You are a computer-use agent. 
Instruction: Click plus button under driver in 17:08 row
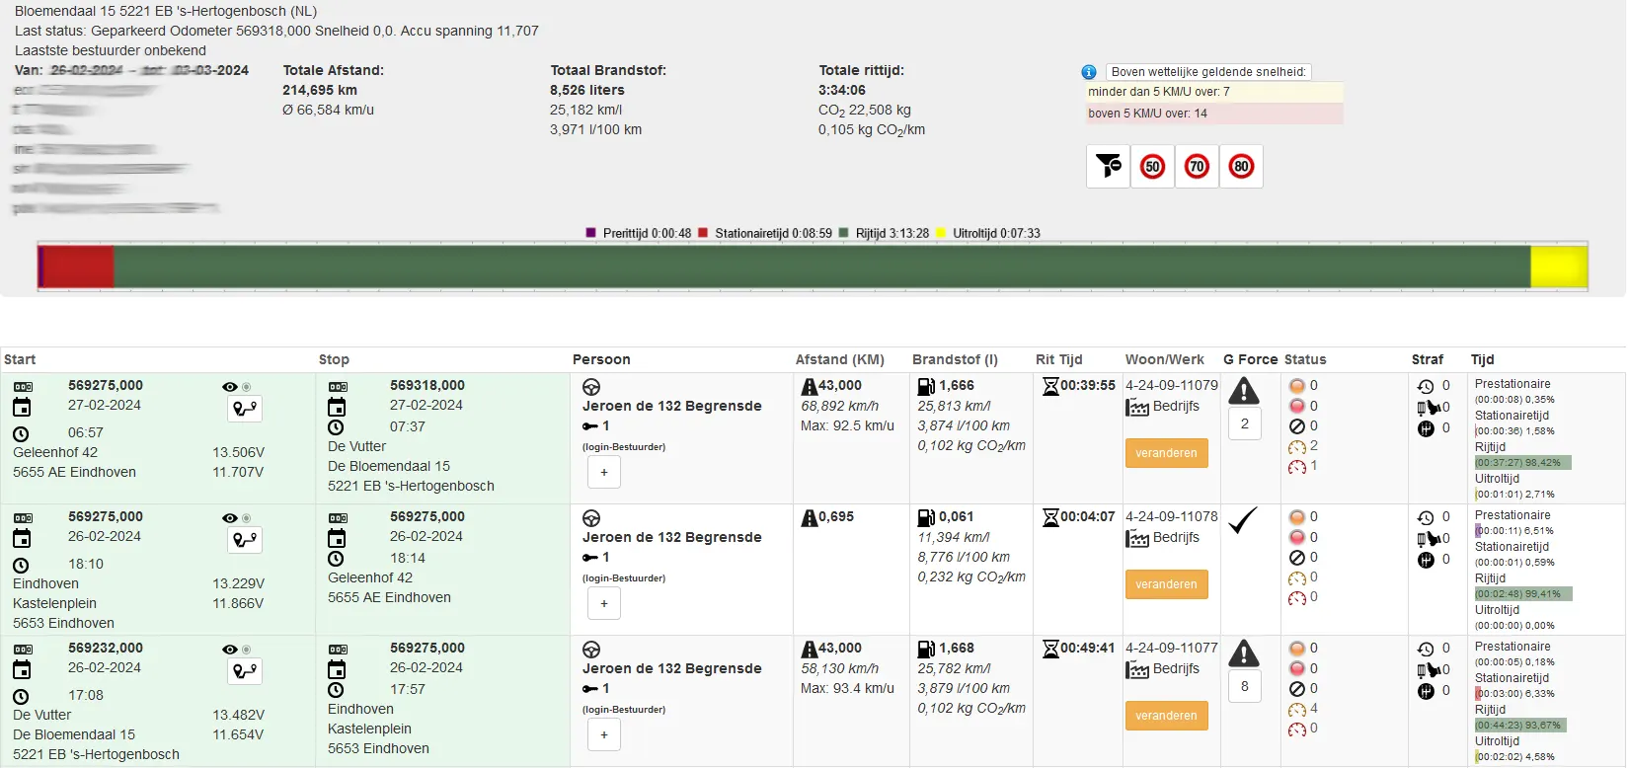coord(604,734)
